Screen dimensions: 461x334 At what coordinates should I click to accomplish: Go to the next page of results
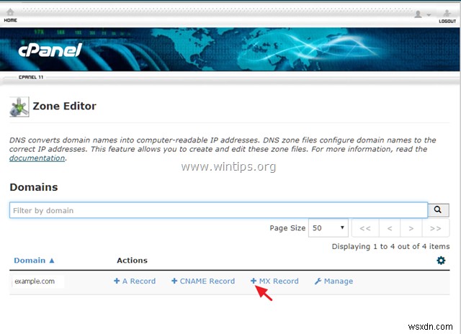pyautogui.click(x=412, y=228)
